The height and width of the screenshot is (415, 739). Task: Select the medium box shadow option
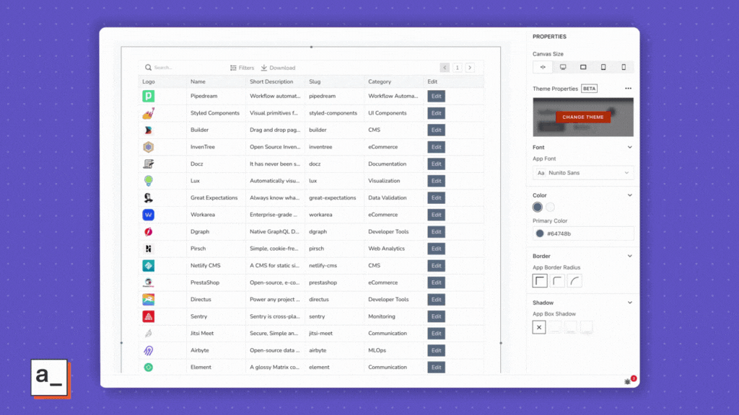click(x=571, y=328)
